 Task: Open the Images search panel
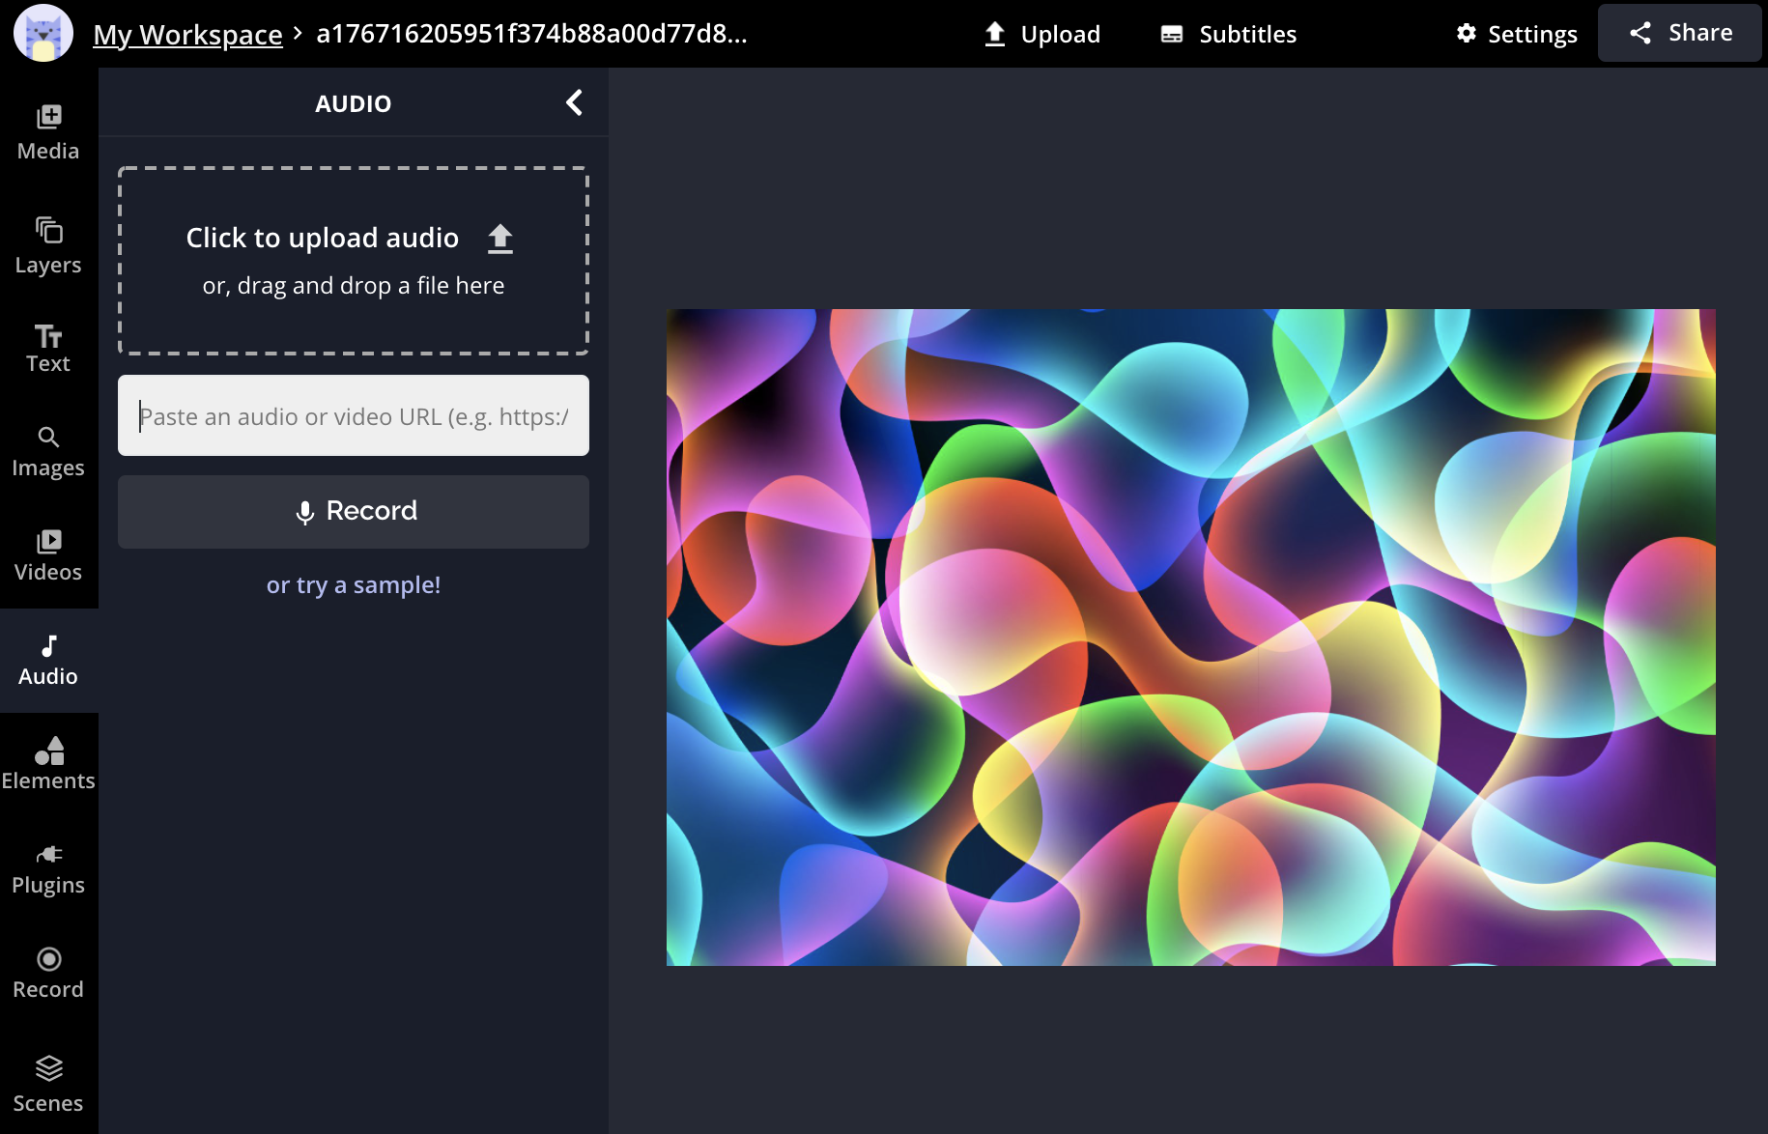48,452
